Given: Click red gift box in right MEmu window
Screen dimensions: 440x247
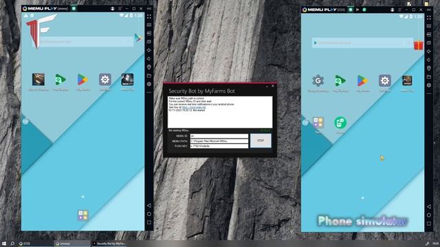Looking at the screenshot, I should click(418, 45).
